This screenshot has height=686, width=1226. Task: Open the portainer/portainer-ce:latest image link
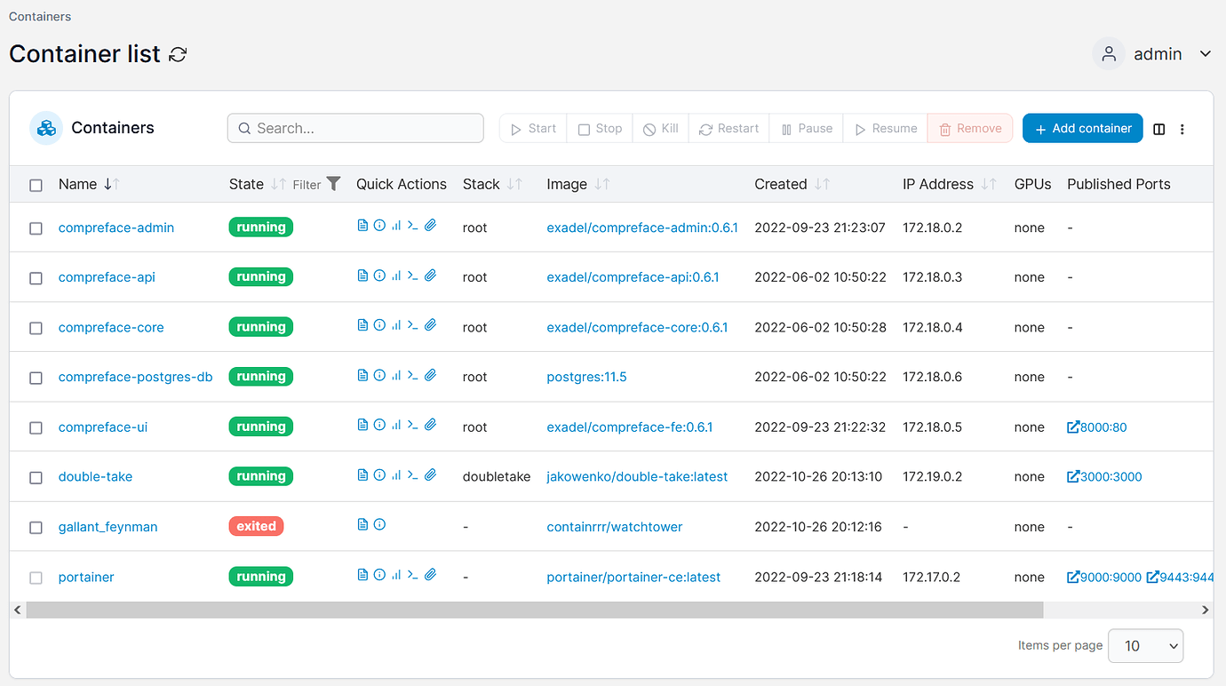[x=633, y=577]
